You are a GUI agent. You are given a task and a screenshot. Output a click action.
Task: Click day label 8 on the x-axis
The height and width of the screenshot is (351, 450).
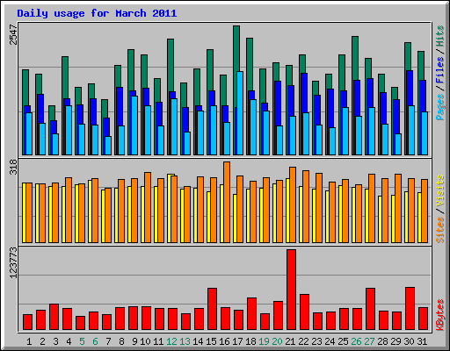click(x=121, y=341)
